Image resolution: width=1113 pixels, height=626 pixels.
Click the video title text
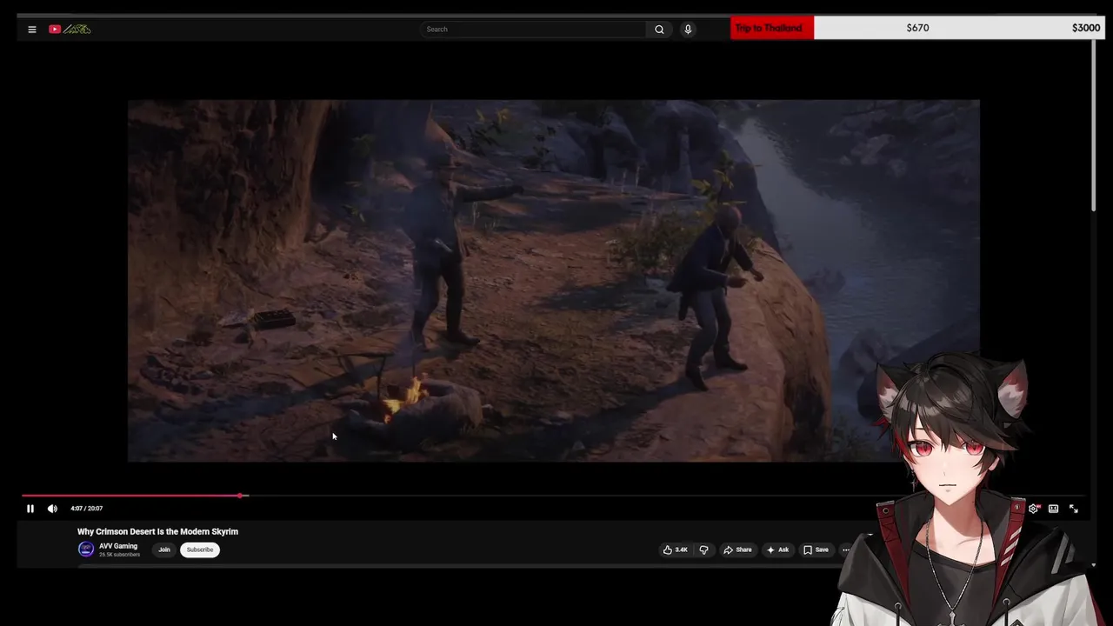pyautogui.click(x=157, y=531)
